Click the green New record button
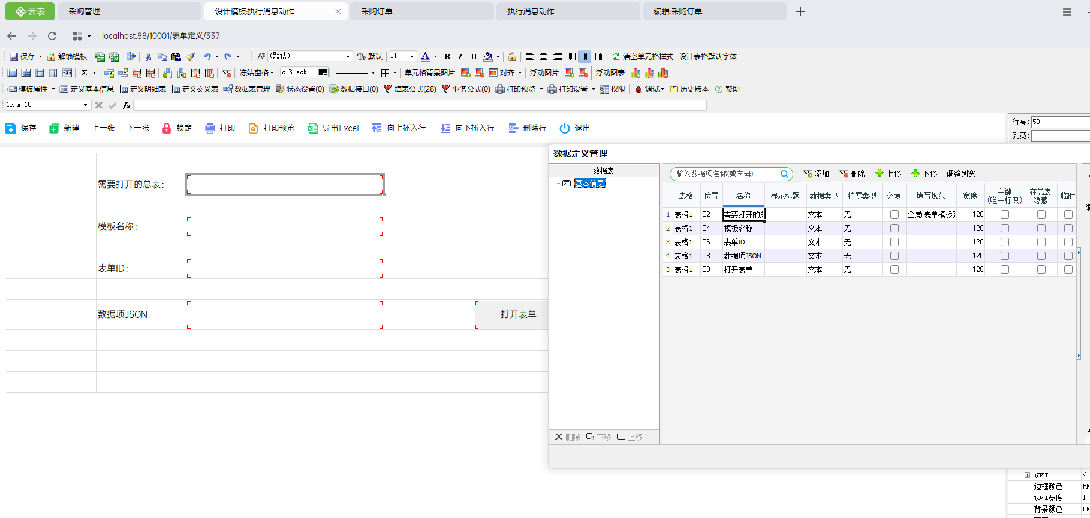 click(x=64, y=128)
